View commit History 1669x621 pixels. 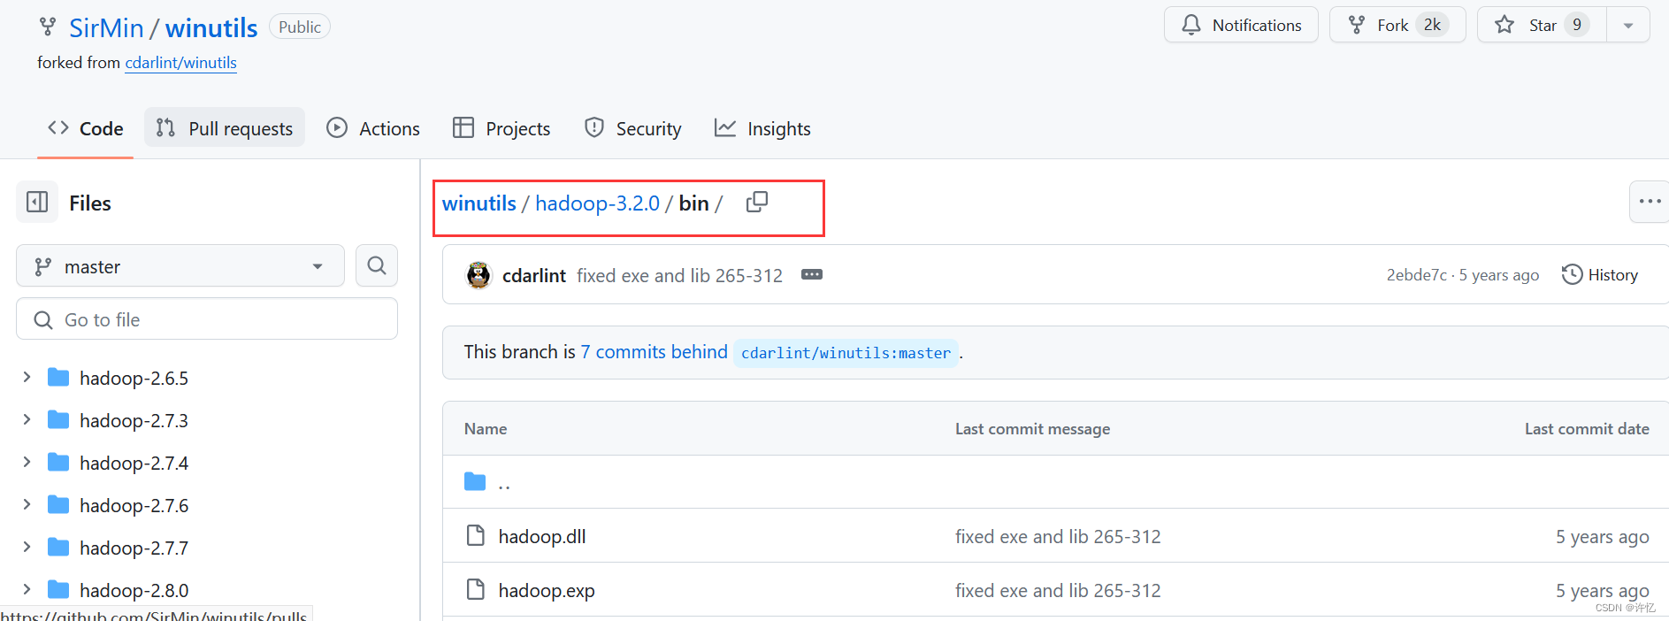click(x=1600, y=275)
